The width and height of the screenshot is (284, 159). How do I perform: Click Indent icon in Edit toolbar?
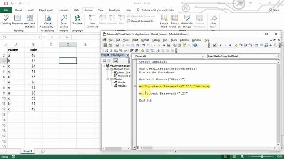tap(132, 51)
